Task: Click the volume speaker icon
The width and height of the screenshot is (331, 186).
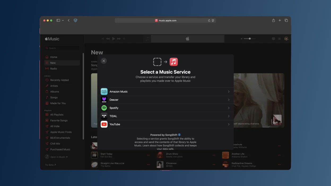Action: tap(242, 39)
